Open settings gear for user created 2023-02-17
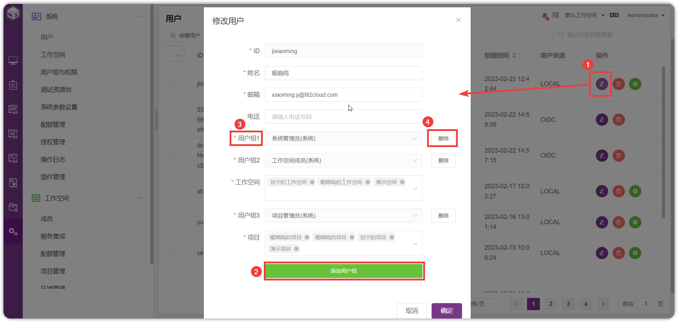This screenshot has width=678, height=322. tap(635, 191)
